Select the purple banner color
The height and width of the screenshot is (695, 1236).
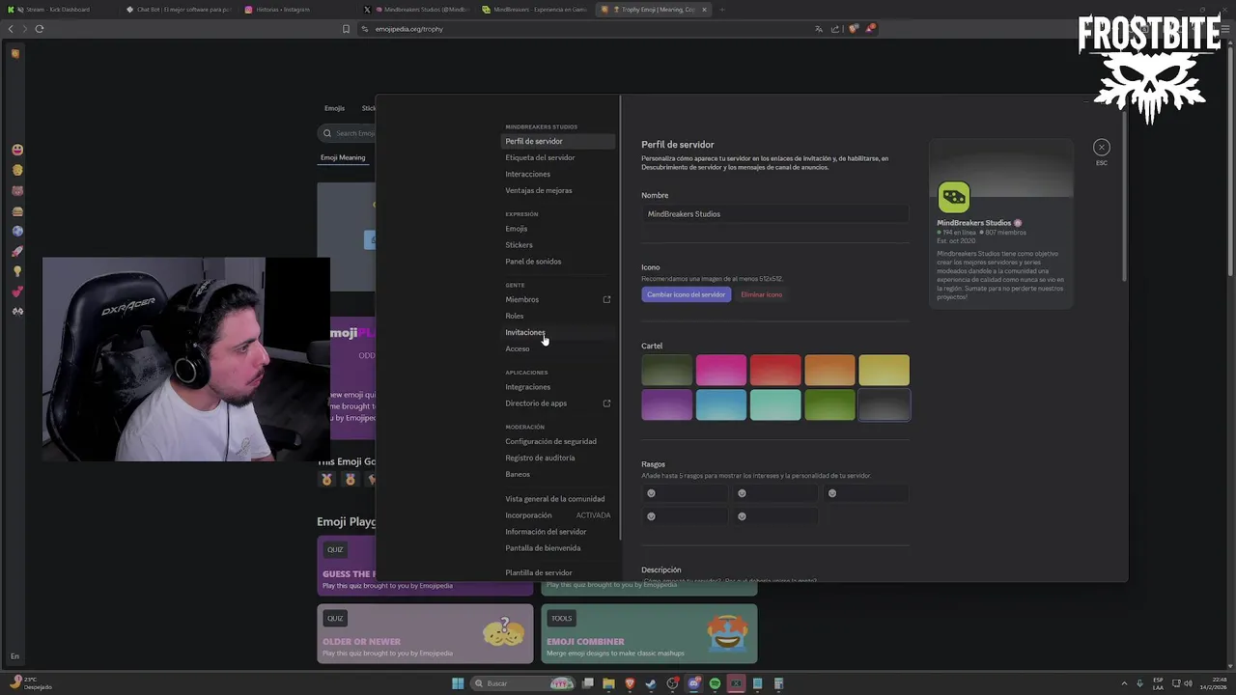(x=667, y=404)
